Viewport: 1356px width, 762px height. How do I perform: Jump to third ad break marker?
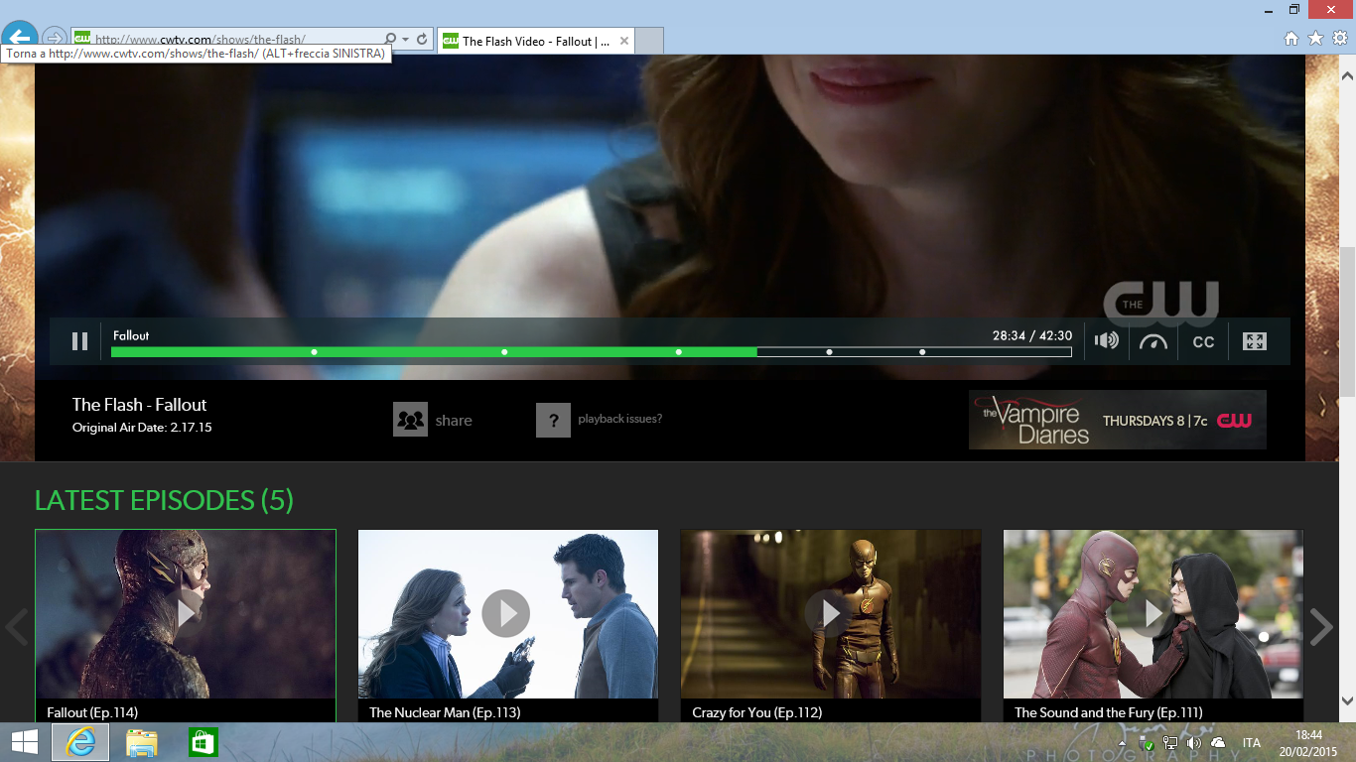[x=679, y=352]
